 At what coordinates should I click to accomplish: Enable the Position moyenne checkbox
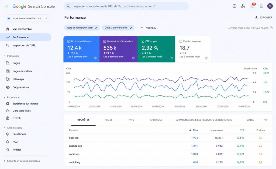click(181, 41)
